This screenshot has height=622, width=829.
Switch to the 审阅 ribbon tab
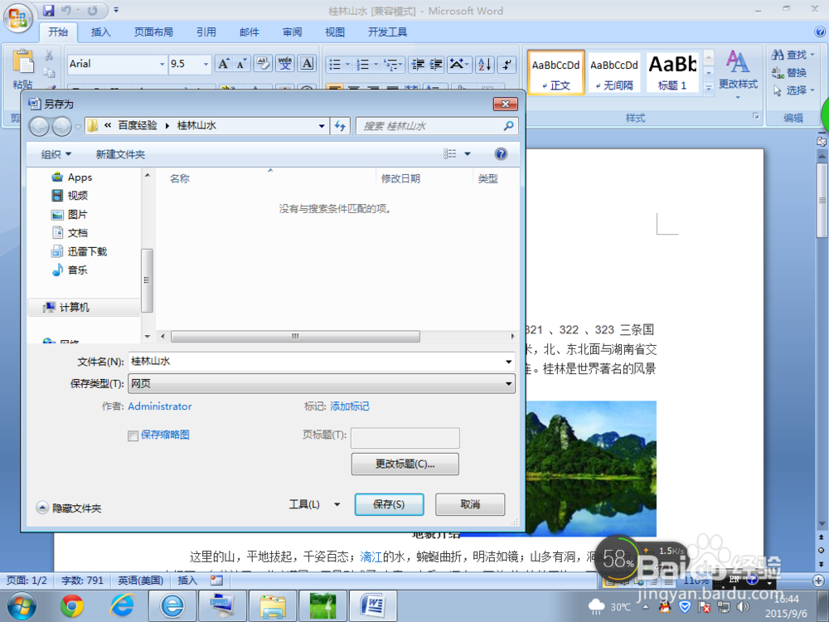(x=292, y=32)
